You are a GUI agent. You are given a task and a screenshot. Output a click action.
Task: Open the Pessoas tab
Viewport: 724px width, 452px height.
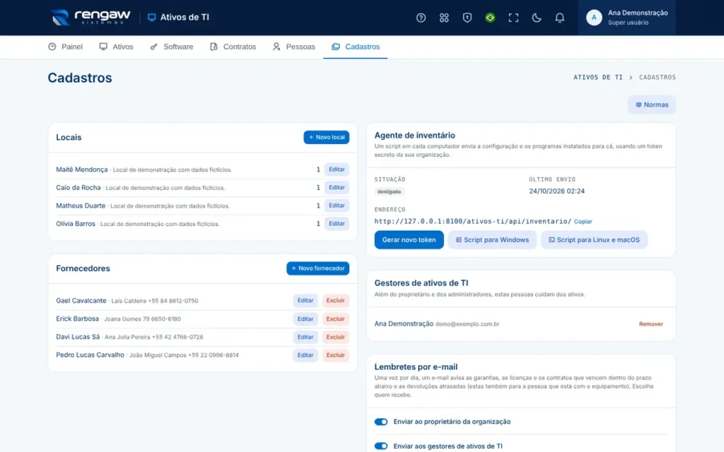(294, 47)
